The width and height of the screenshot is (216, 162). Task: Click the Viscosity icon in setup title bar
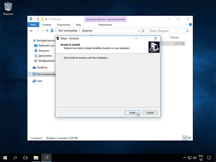[x=58, y=38]
